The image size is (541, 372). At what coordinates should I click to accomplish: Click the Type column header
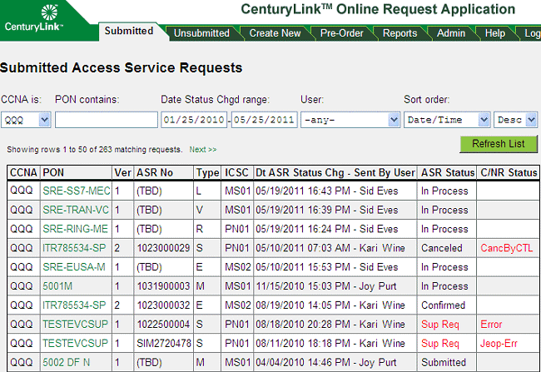tap(208, 172)
